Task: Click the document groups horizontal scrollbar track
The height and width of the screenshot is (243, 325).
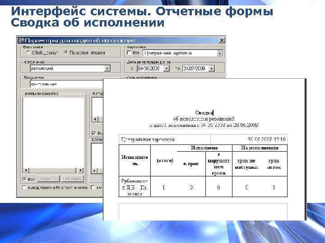Action: click(x=53, y=171)
